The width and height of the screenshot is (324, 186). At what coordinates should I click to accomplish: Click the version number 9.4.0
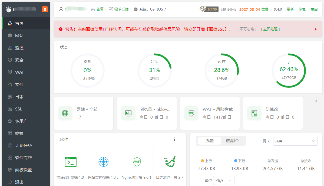click(x=278, y=9)
